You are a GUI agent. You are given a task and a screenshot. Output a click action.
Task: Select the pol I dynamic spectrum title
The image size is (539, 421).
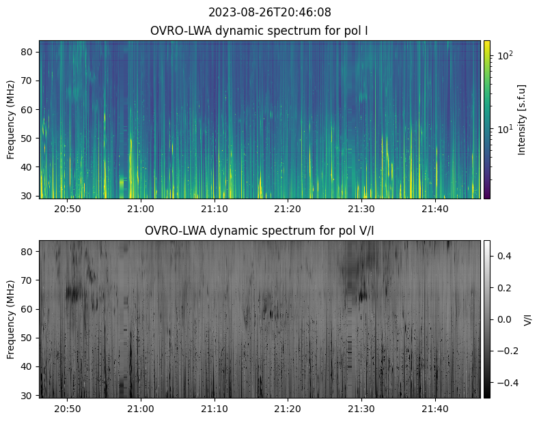click(260, 31)
